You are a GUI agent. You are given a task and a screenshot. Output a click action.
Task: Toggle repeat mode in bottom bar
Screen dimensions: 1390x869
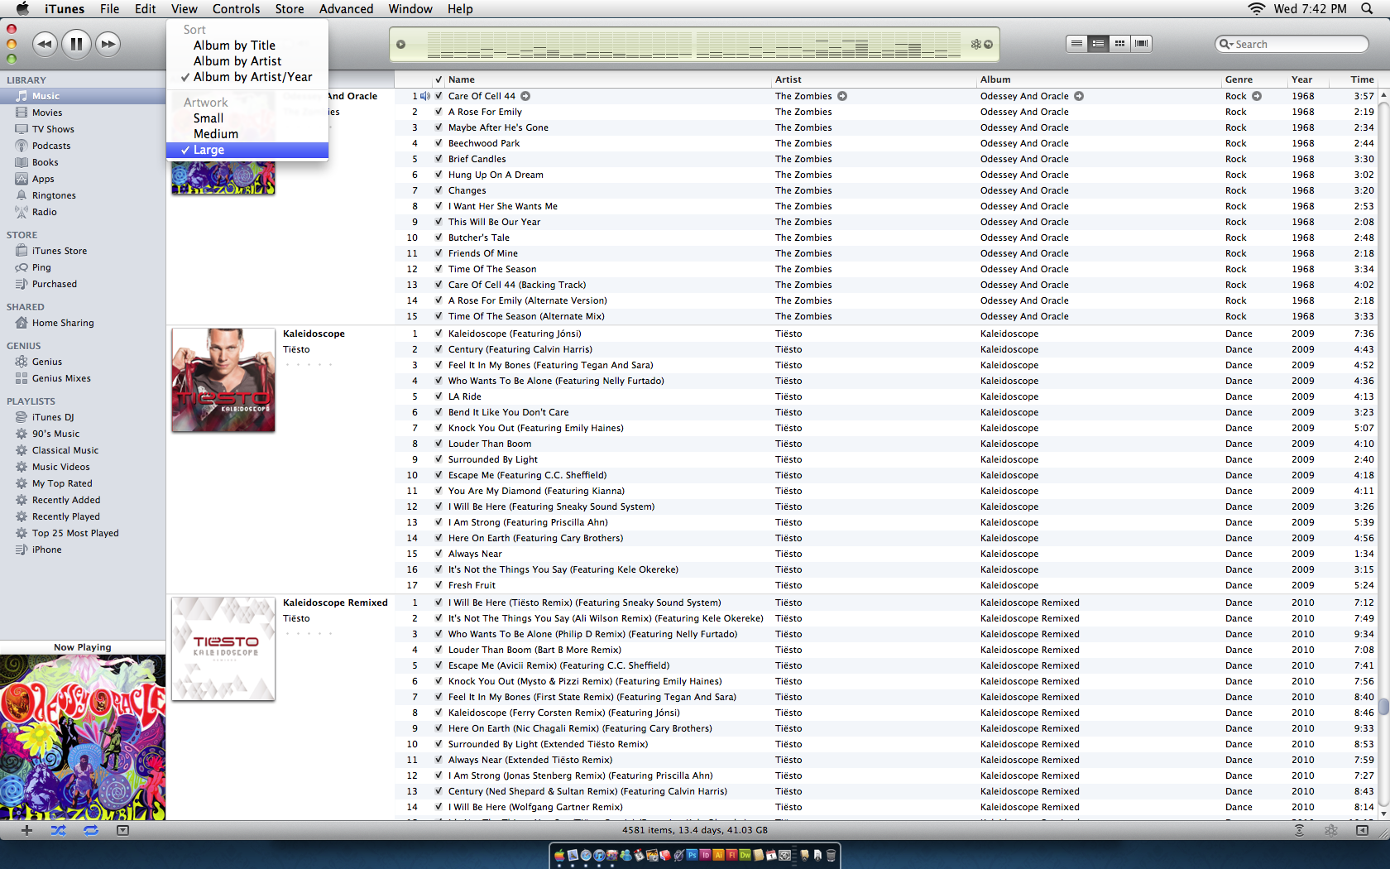click(x=90, y=830)
